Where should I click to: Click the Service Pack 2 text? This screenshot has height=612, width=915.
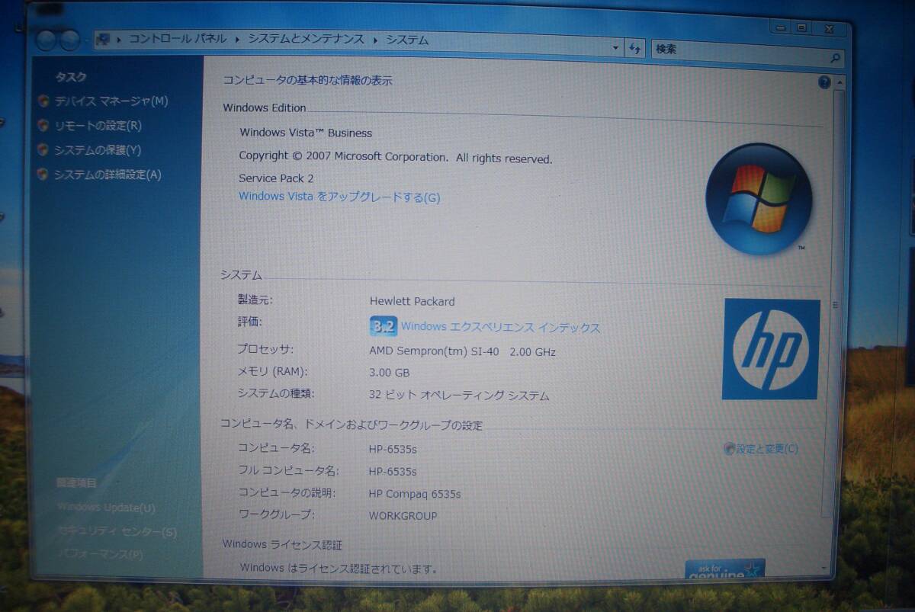click(x=276, y=178)
